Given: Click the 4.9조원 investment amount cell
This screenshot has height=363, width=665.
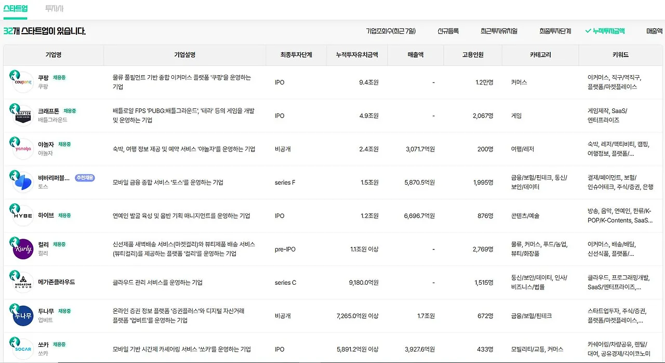Looking at the screenshot, I should [x=369, y=116].
